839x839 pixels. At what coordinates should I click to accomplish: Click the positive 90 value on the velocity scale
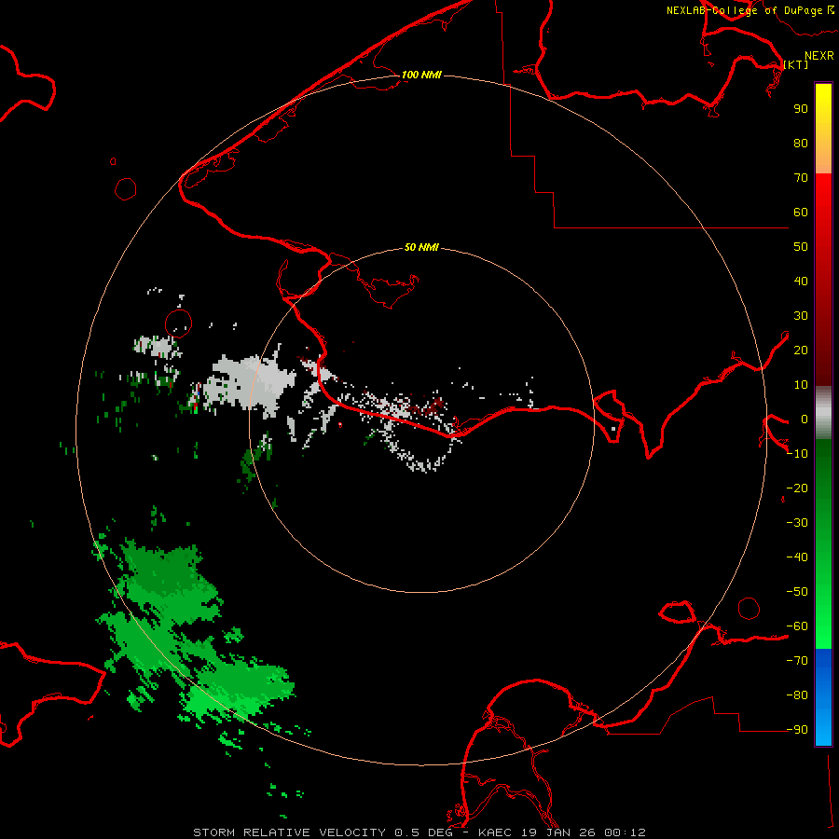point(801,109)
